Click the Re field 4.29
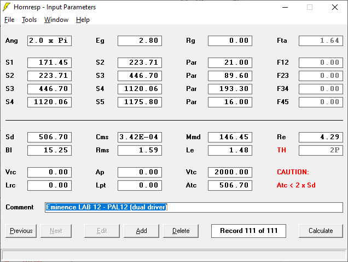 (x=321, y=137)
